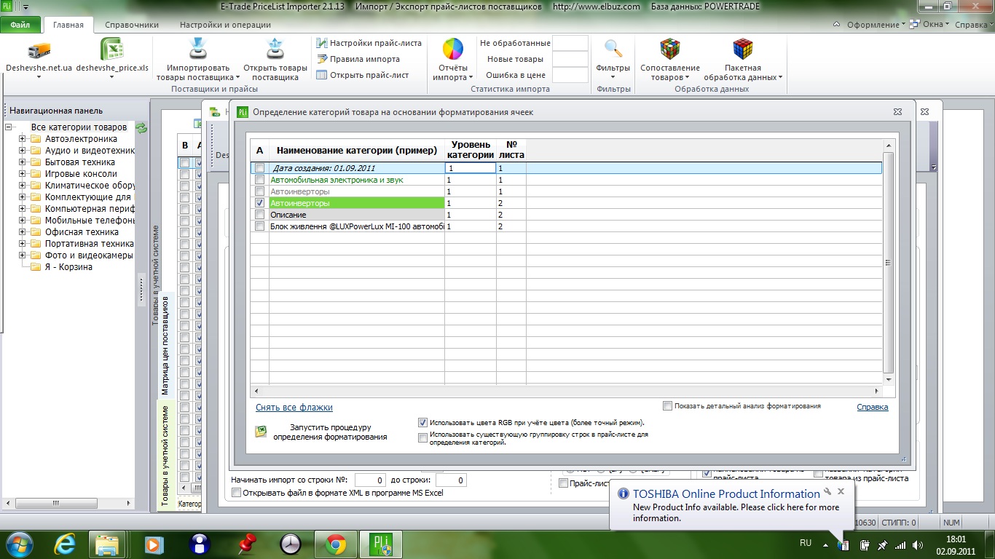Click Открыть прайс-лист in the ribbon
The image size is (995, 559).
click(363, 75)
